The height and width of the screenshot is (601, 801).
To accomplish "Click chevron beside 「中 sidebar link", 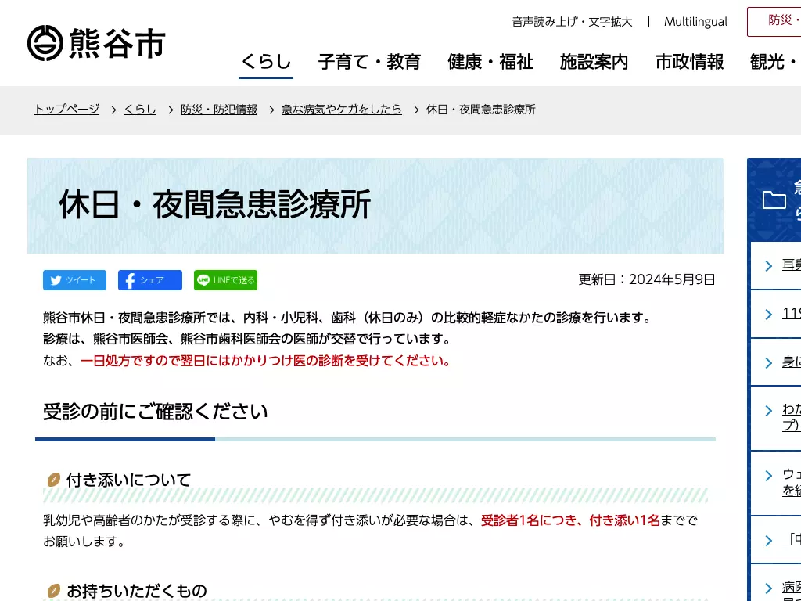I will pyautogui.click(x=769, y=540).
